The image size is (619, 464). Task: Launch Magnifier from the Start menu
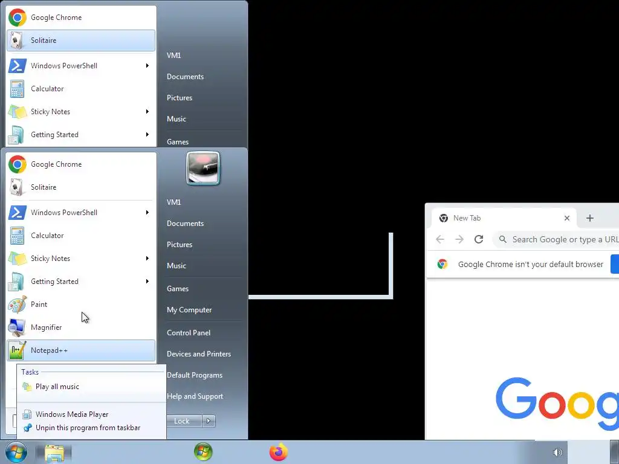pos(81,327)
